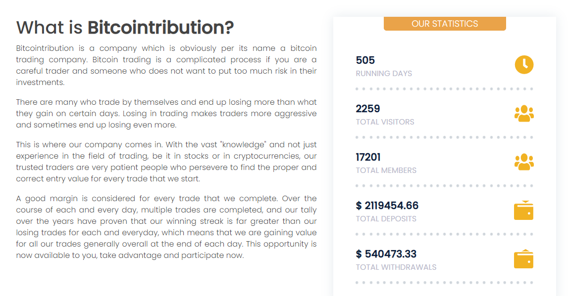Click the paragraph starting 'A good margin'
Screen dimensions: 568x296
[166, 227]
